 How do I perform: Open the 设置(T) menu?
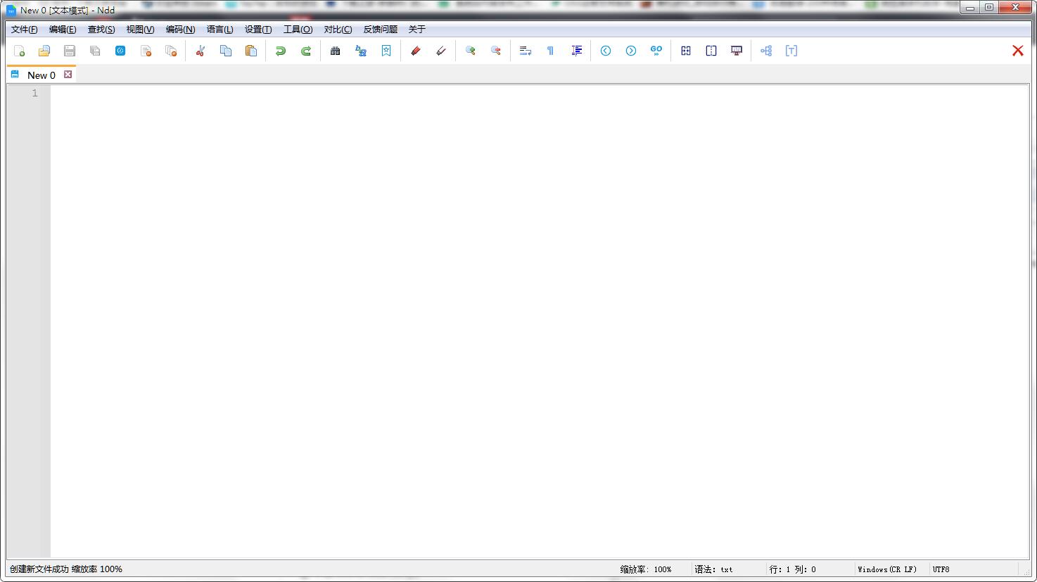(x=257, y=30)
